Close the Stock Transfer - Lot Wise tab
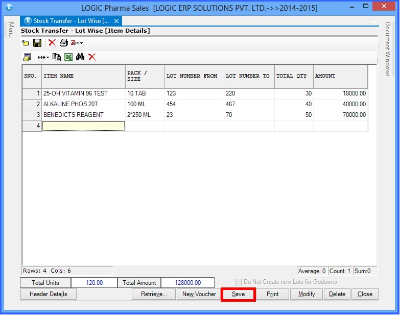Viewport: 400px width, 315px height. (x=116, y=21)
